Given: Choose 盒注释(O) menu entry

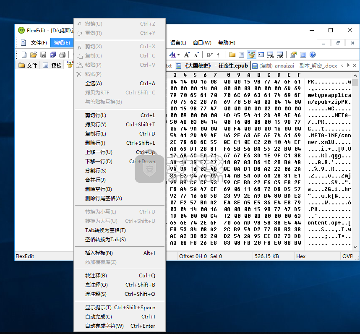Looking at the screenshot, I should point(120,284).
